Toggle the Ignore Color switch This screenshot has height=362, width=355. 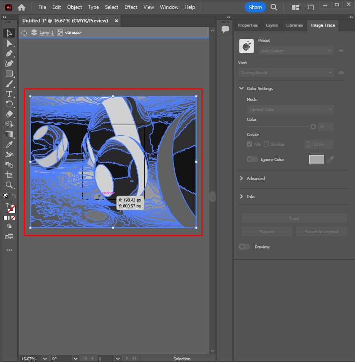tap(252, 159)
